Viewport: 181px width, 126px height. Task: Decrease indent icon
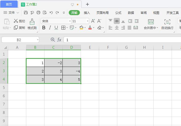pyautogui.click(x=130, y=21)
